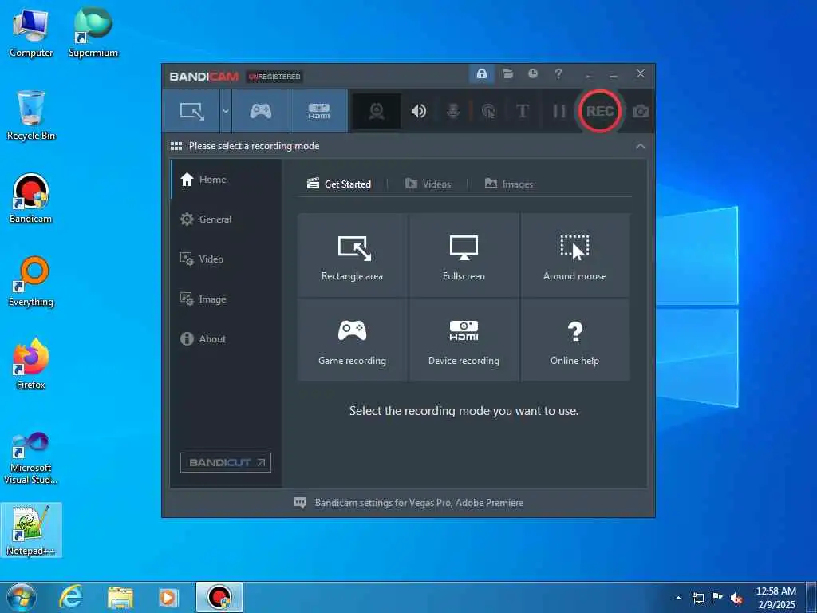Show hidden system tray icons

[678, 598]
